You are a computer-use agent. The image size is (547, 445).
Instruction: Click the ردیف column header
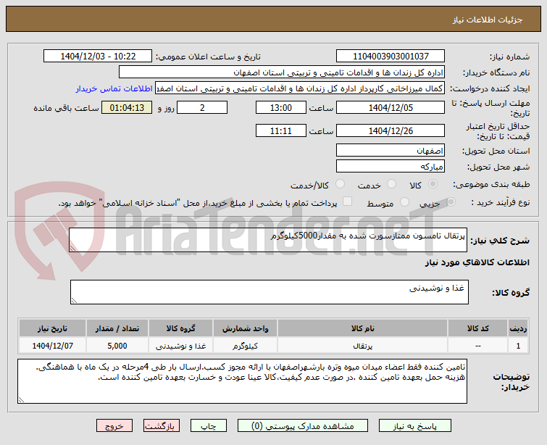pos(518,328)
